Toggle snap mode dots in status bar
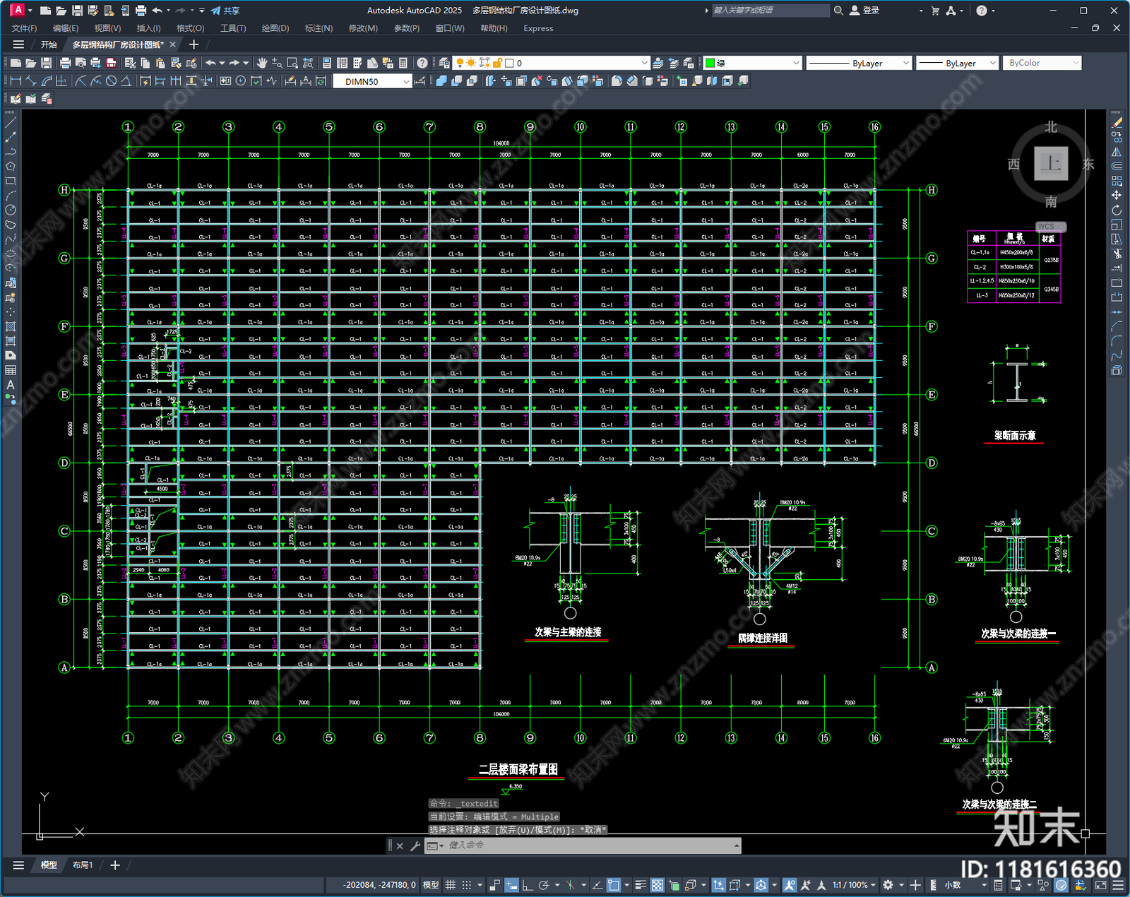Viewport: 1130px width, 897px height. 467,885
